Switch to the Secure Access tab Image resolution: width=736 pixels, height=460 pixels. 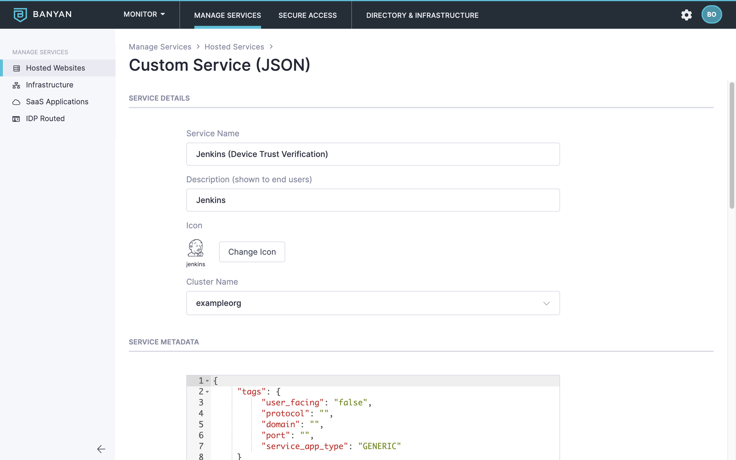307,15
